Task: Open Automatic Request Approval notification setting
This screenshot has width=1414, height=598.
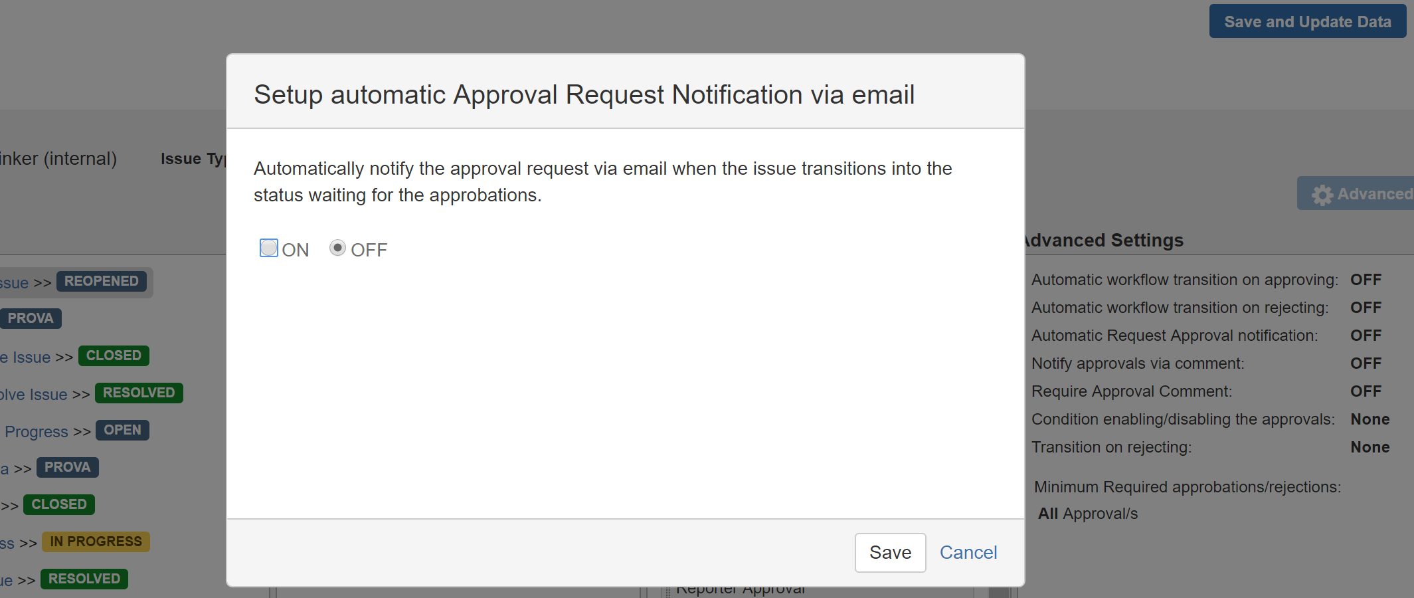Action: click(1174, 336)
